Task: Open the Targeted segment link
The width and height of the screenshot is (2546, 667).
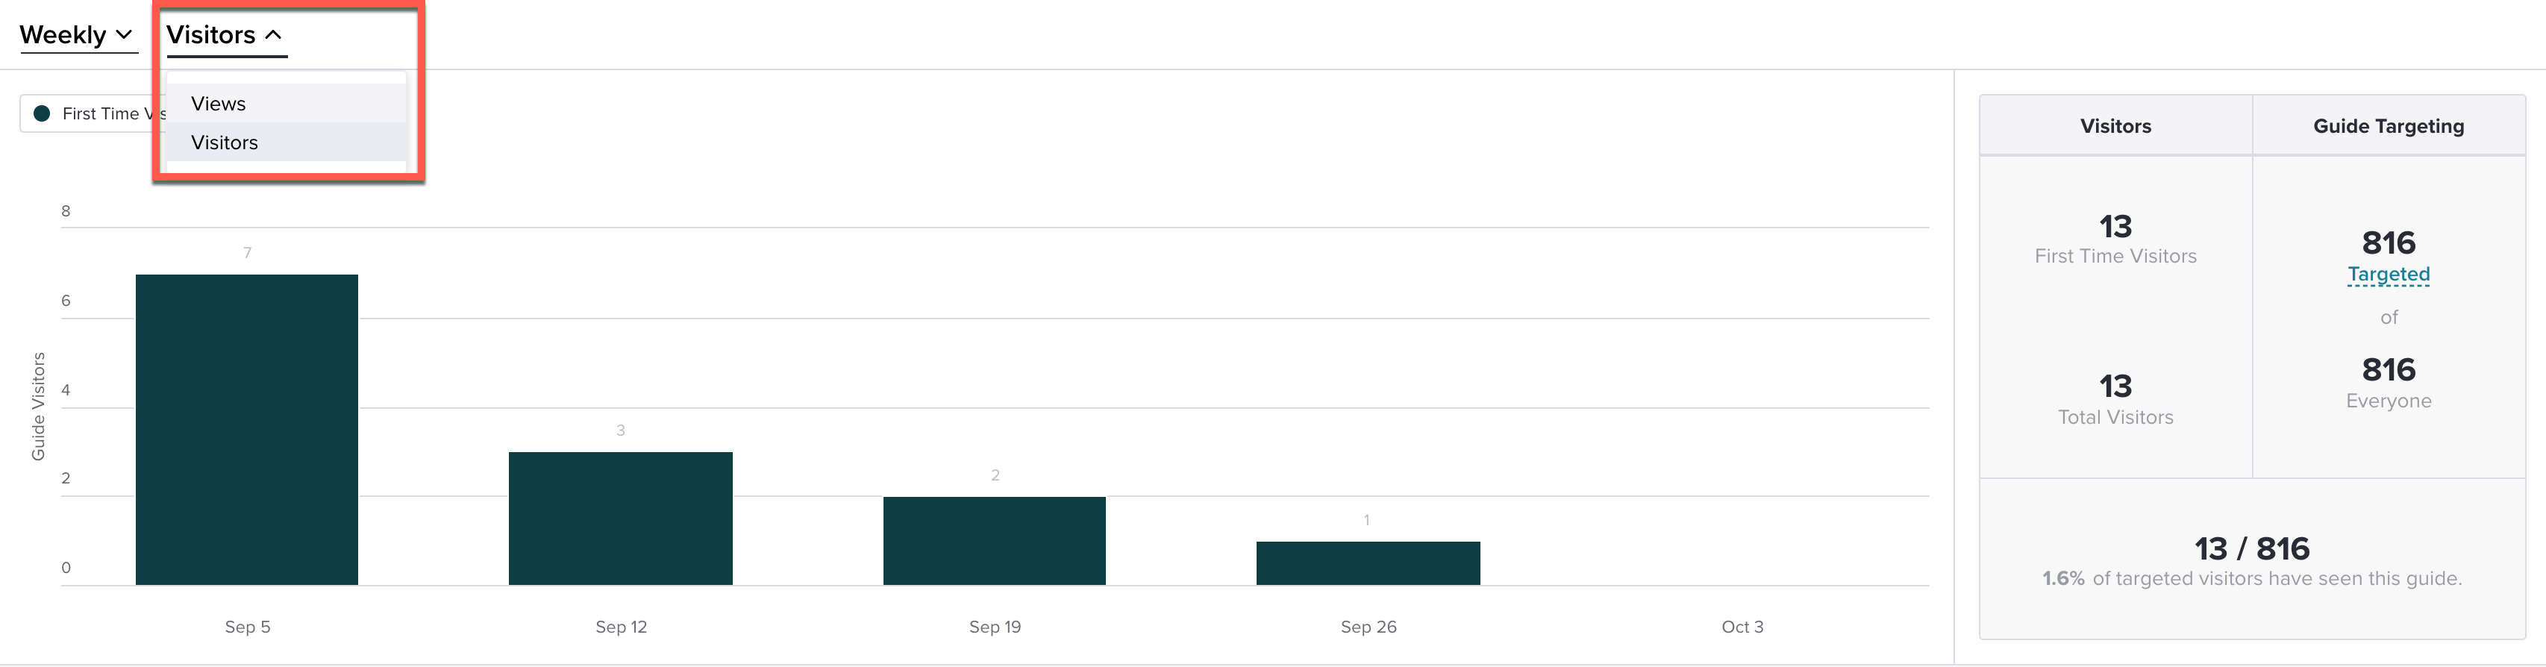Action: tap(2388, 275)
